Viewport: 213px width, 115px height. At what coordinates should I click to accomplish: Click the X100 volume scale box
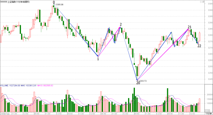(x=207, y=111)
